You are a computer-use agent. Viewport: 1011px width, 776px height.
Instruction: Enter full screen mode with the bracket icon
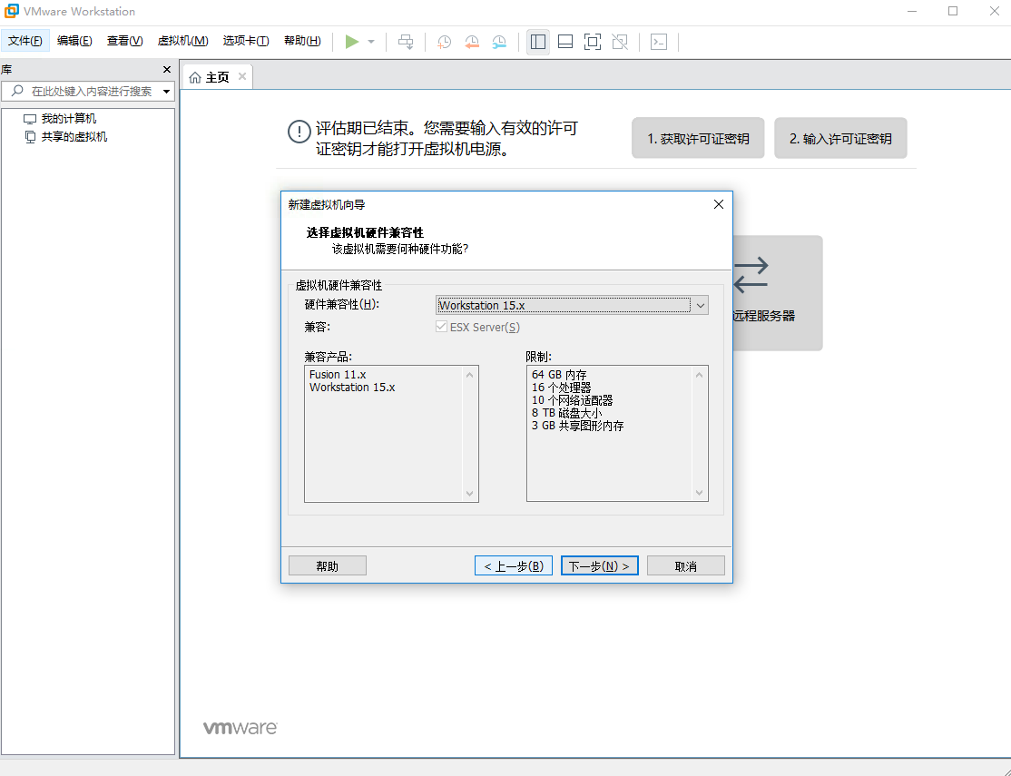[x=593, y=41]
